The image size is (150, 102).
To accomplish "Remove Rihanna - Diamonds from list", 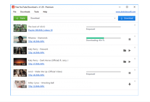I will 135,36.
